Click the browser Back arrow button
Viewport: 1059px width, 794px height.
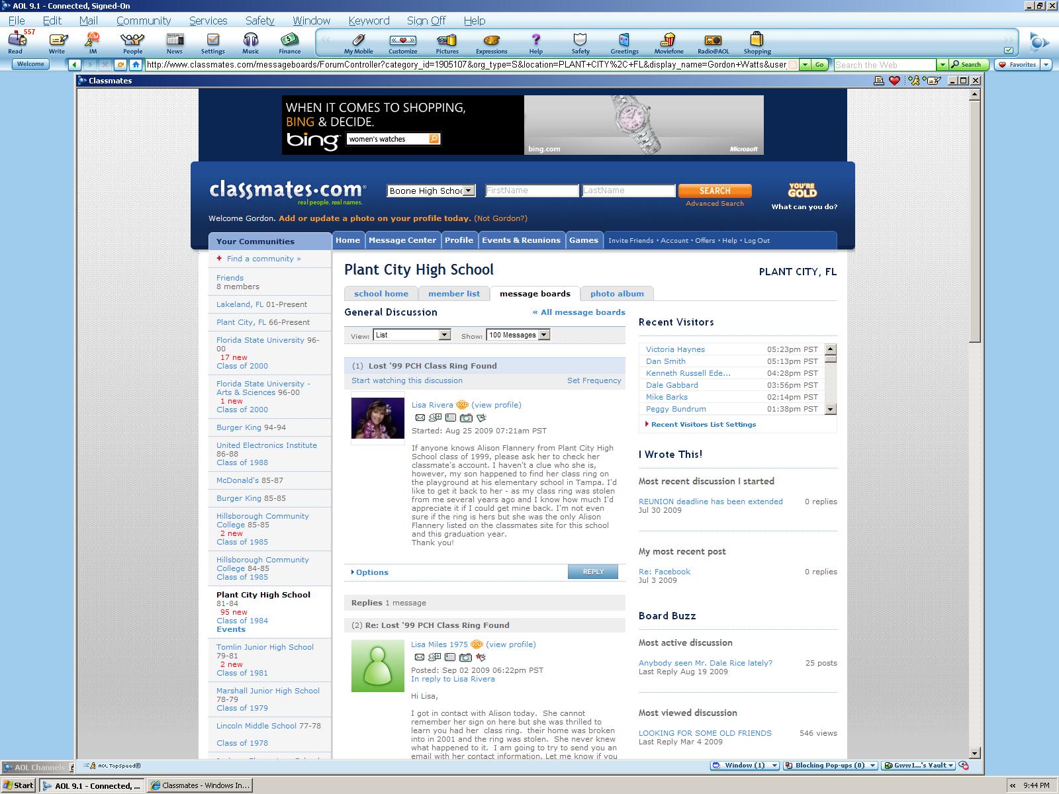click(75, 65)
